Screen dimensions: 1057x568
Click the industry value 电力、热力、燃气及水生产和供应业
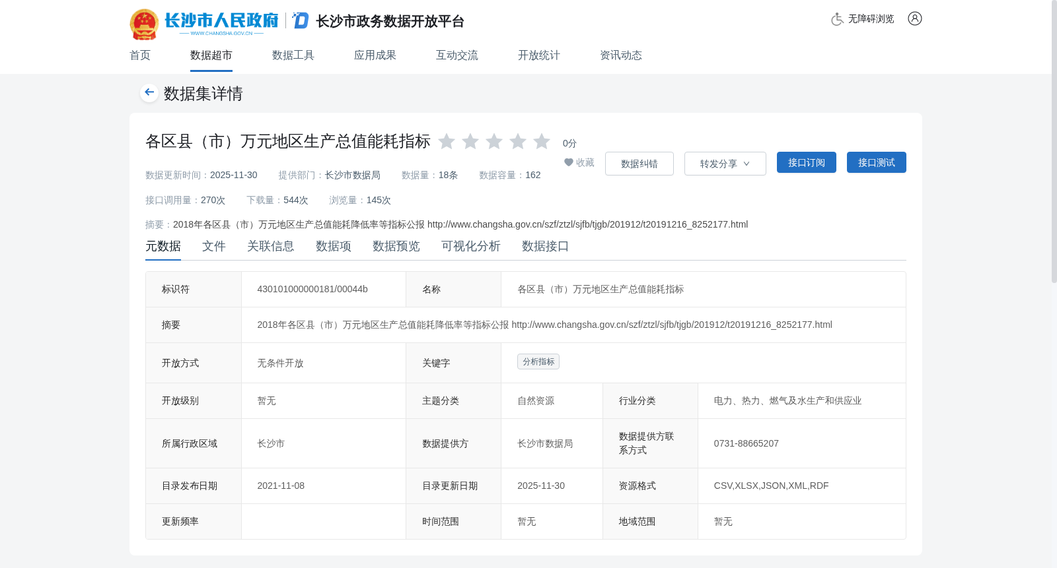[787, 400]
